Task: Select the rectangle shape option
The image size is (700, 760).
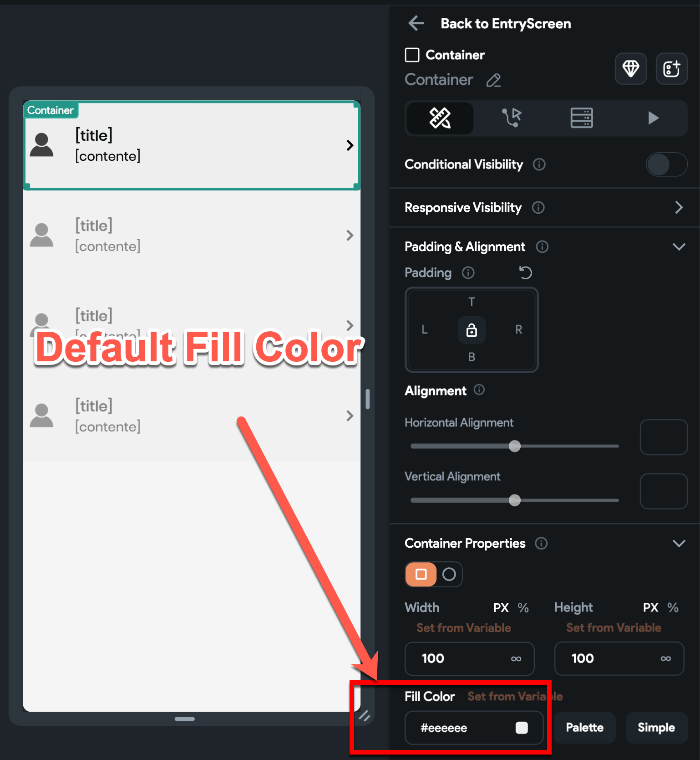Action: [x=421, y=574]
